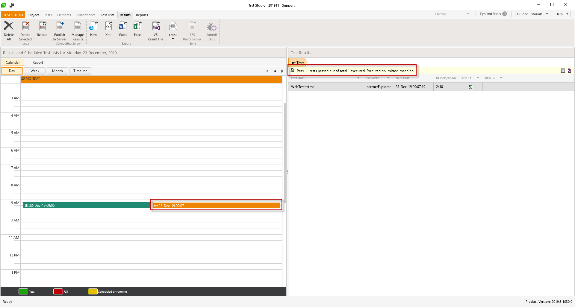Switch to the Report tab
Viewport: 575px width, 307px height.
point(38,63)
